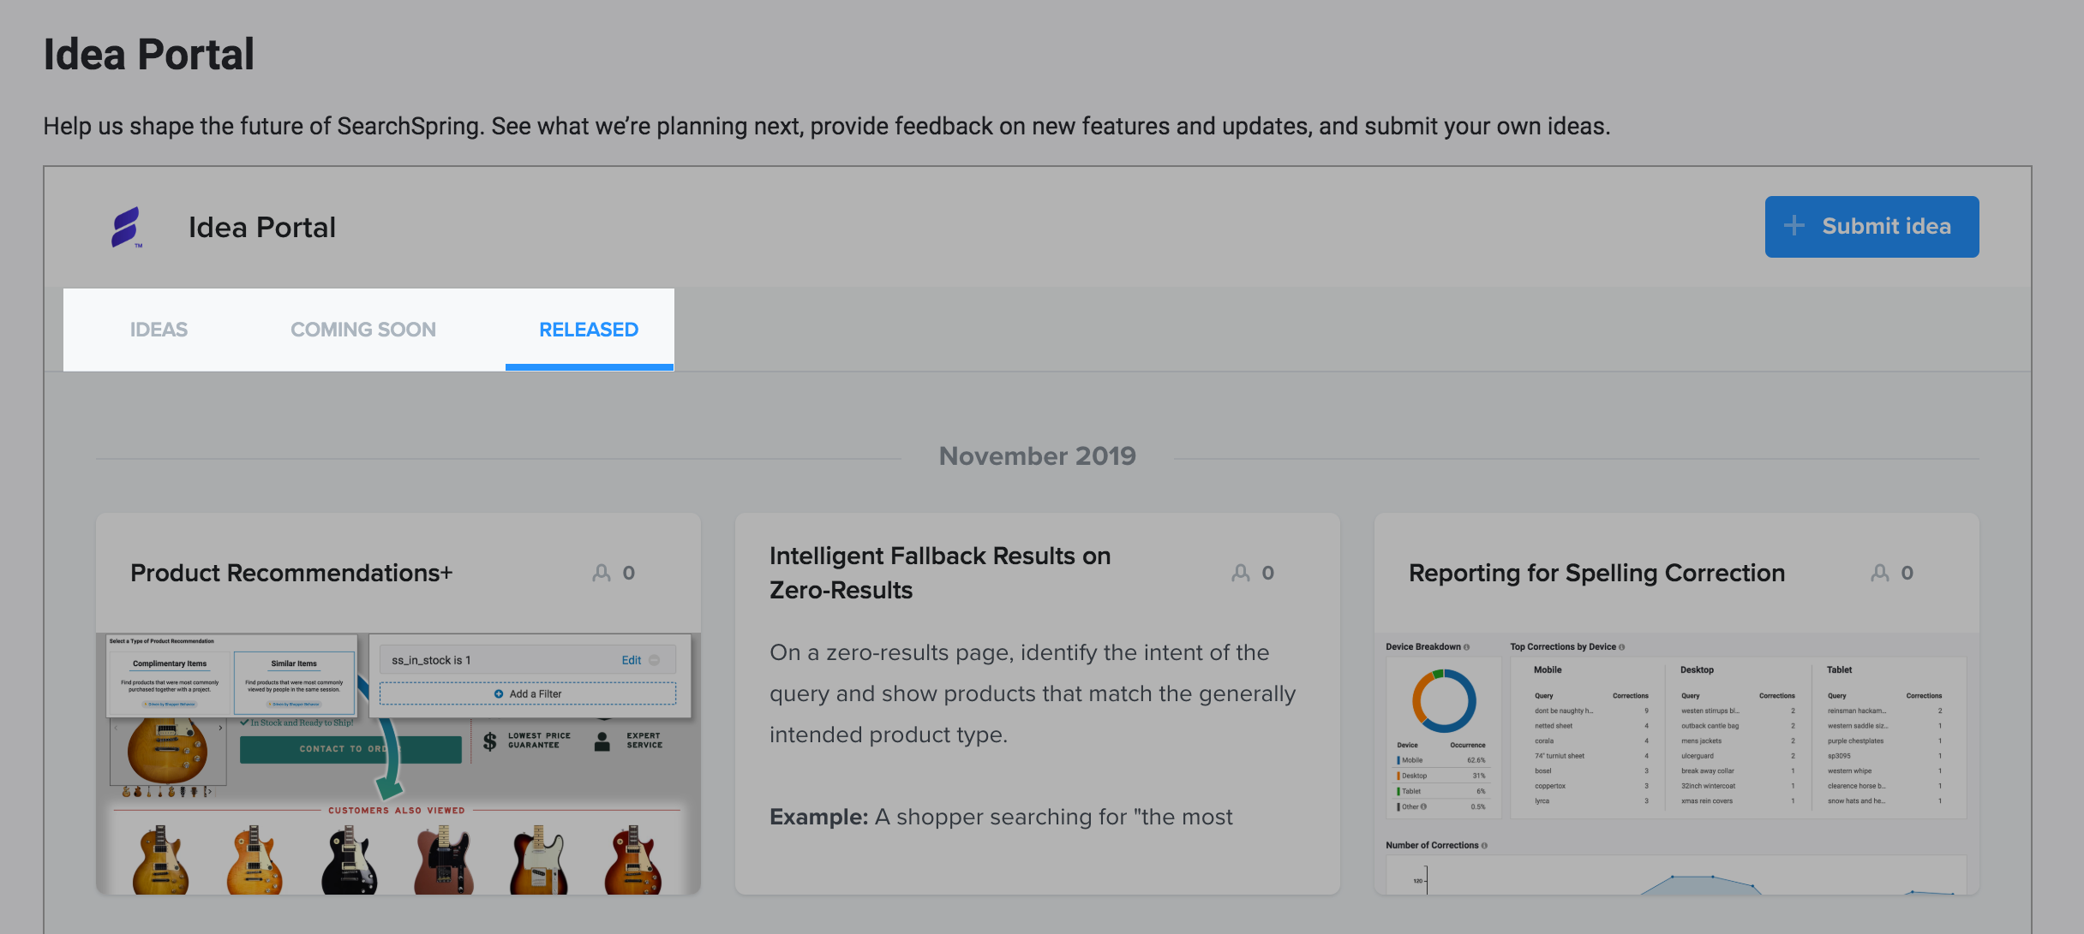Image resolution: width=2084 pixels, height=934 pixels.
Task: Open the COMING SOON tab
Action: point(363,330)
